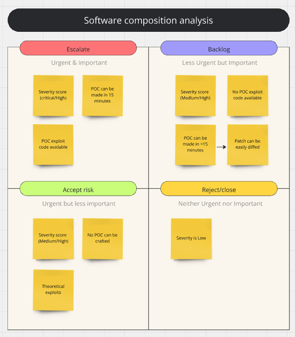Select the 'Severity score (critical/High)' sticky note
The width and height of the screenshot is (295, 337).
tap(53, 95)
